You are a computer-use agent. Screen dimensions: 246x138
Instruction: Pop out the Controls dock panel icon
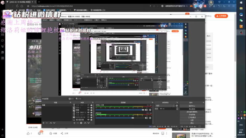(204, 102)
